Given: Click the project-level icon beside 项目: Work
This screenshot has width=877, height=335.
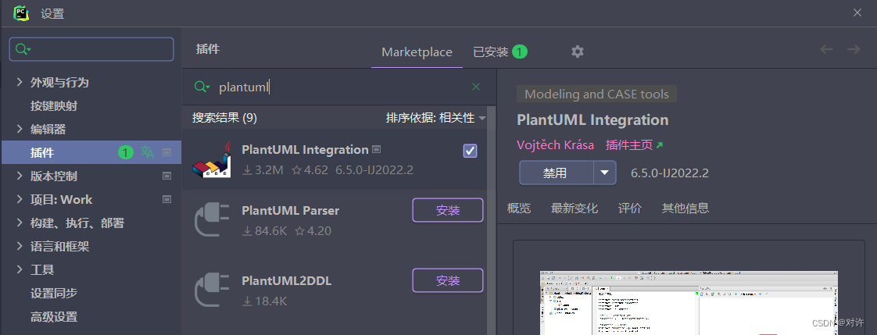Looking at the screenshot, I should tap(166, 199).
